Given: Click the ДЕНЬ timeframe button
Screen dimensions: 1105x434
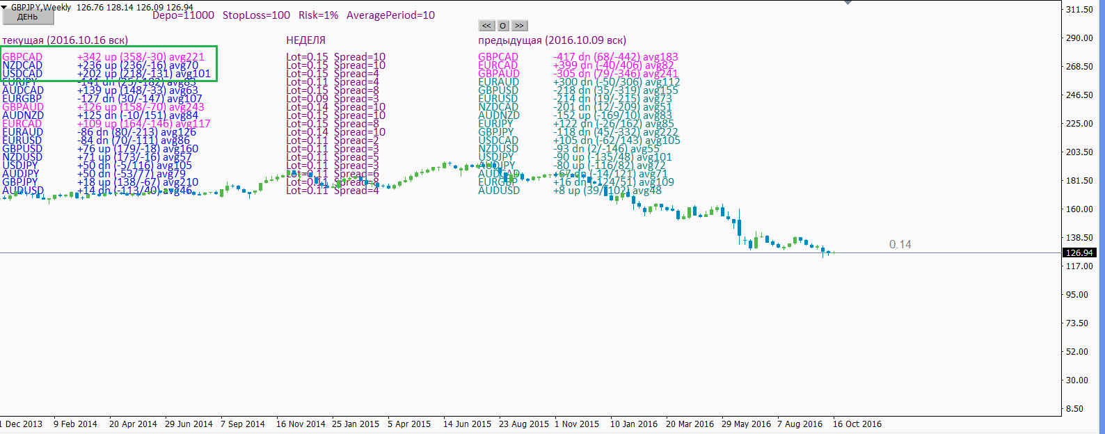Looking at the screenshot, I should click(x=27, y=17).
